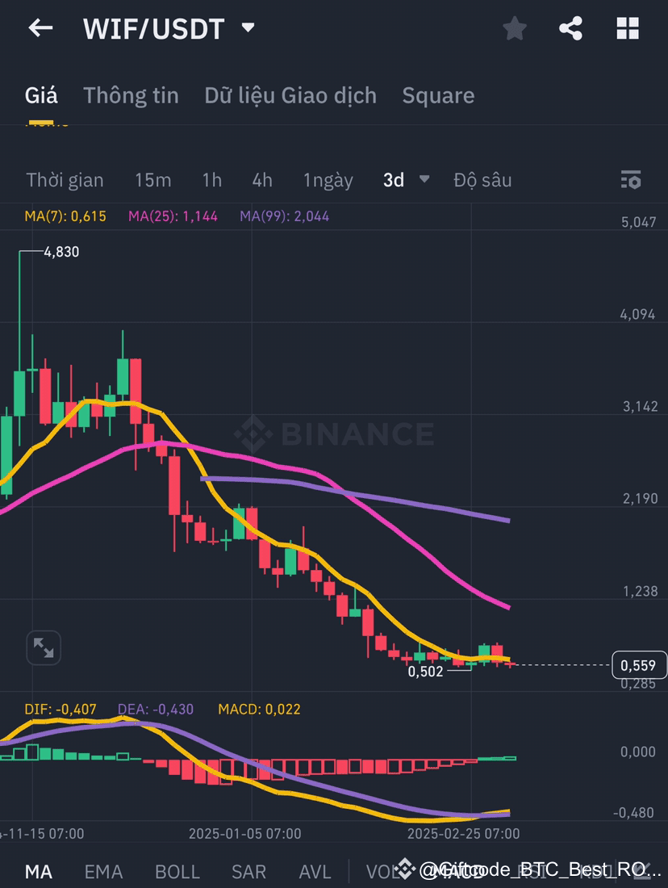
Task: Select the 3d timeframe
Action: point(394,180)
